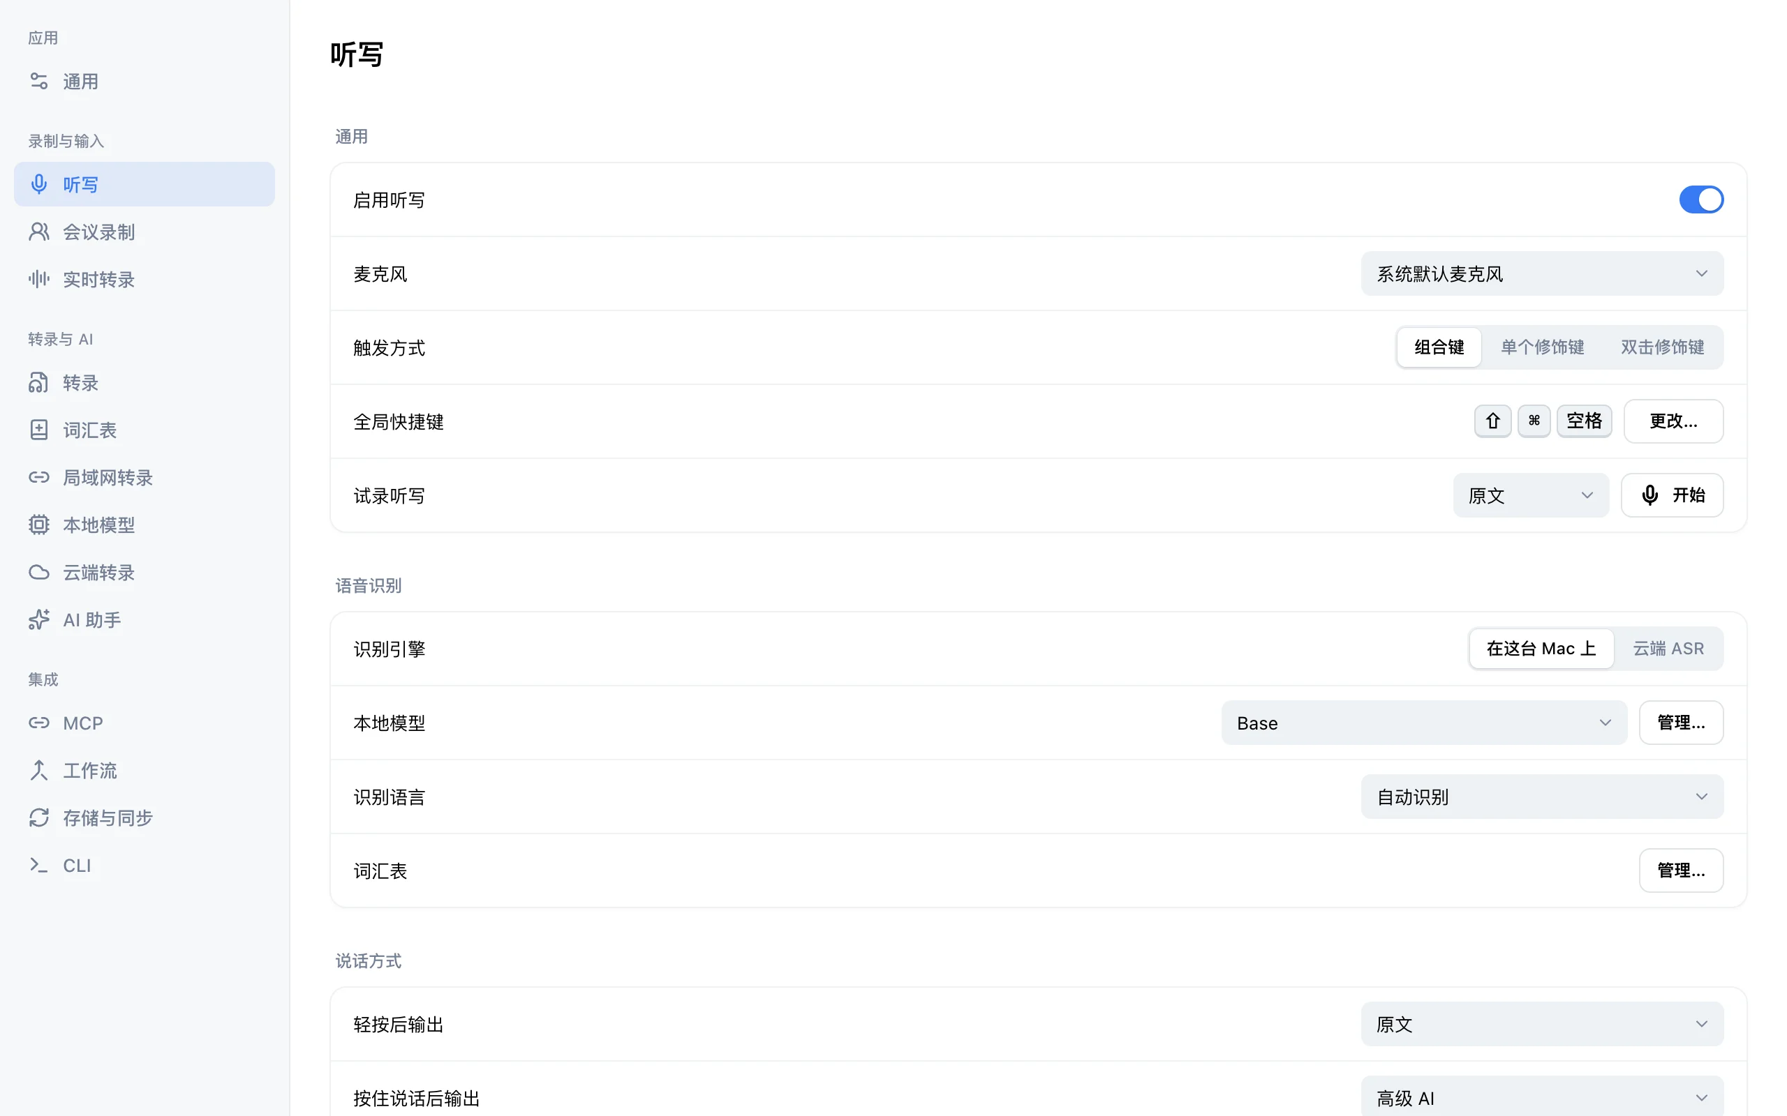
Task: Click the 云端转录 cloud icon
Action: pos(38,572)
